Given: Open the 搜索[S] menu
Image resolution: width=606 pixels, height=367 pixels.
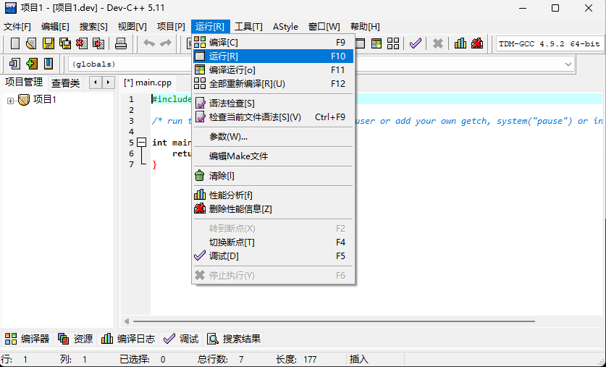Looking at the screenshot, I should pyautogui.click(x=93, y=27).
